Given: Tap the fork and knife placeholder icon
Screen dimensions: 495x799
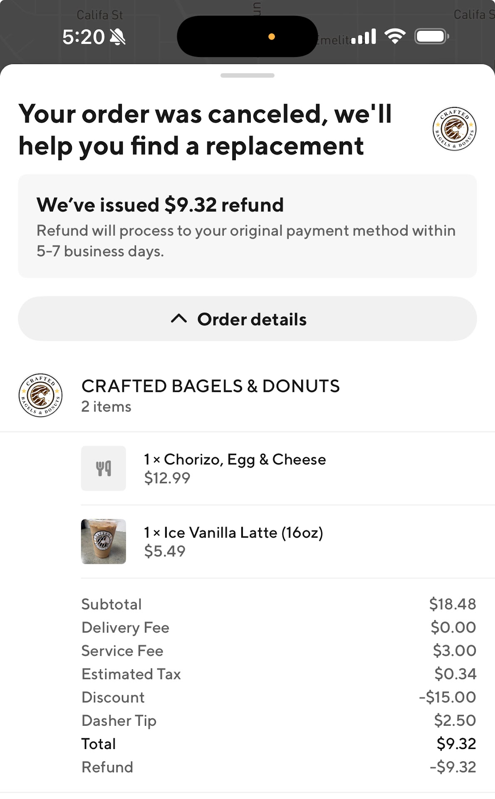Looking at the screenshot, I should coord(104,468).
